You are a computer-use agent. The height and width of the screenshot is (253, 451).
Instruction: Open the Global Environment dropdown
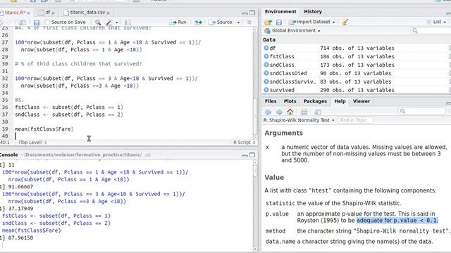click(x=292, y=30)
